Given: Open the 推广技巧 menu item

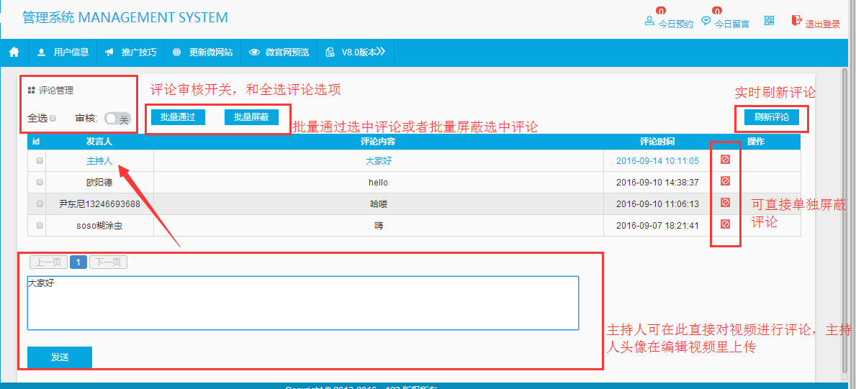Looking at the screenshot, I should (130, 52).
